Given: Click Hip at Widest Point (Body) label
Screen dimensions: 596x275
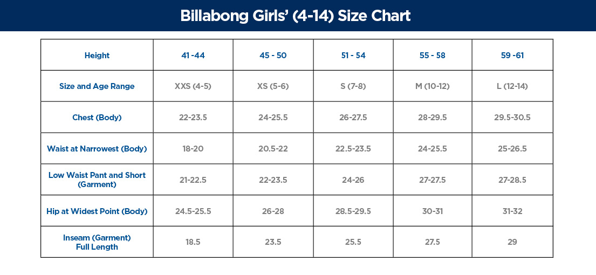Looking at the screenshot, I should tap(97, 211).
